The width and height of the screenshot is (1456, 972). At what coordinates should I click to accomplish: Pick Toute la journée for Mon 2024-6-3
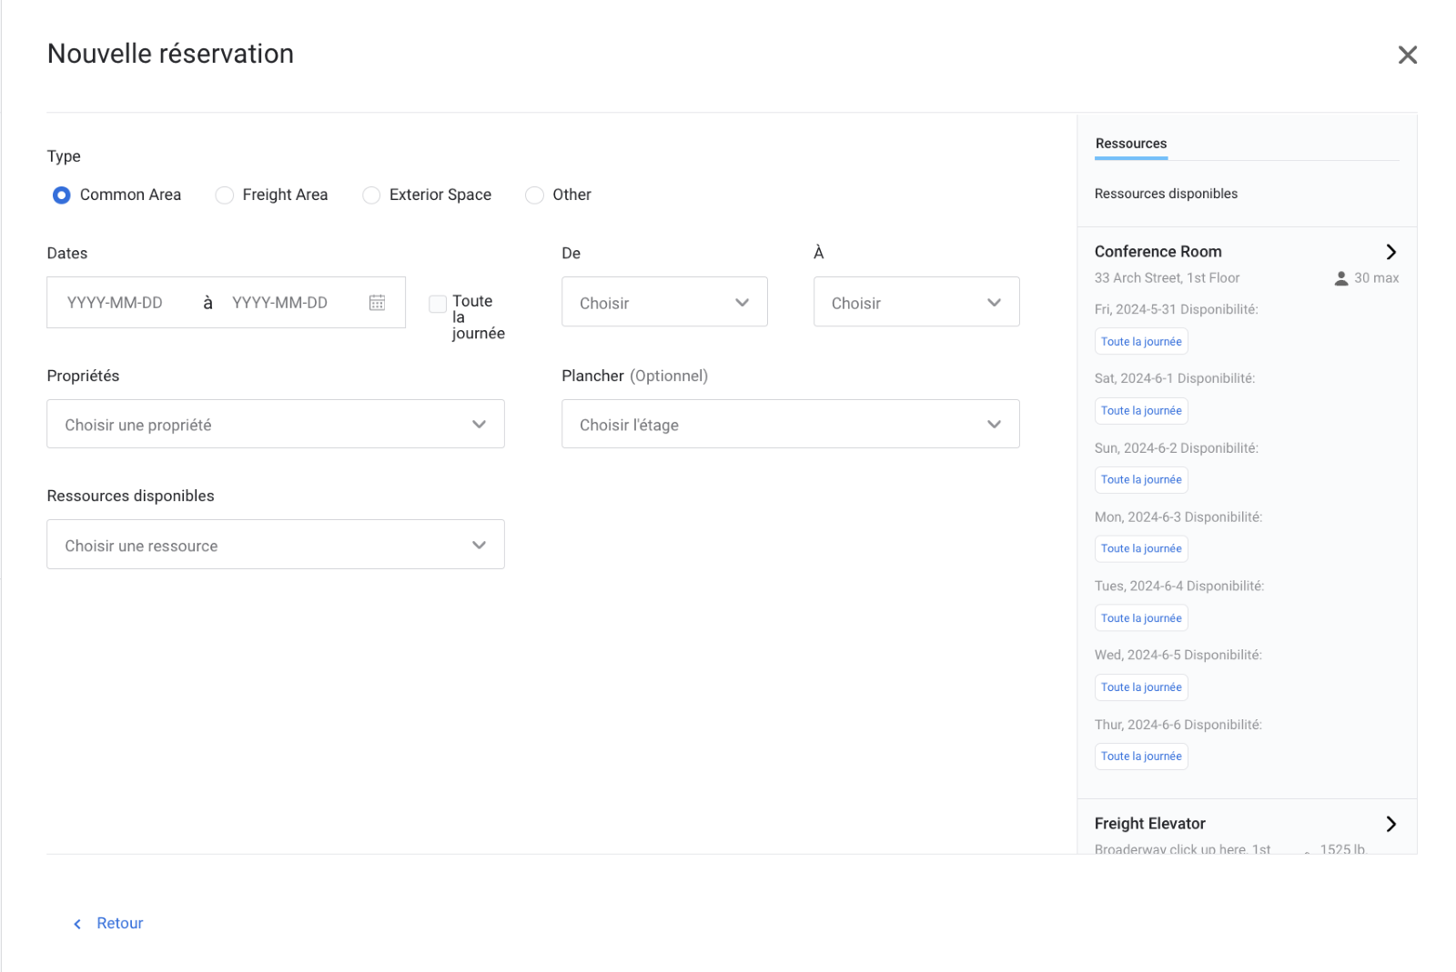tap(1141, 549)
